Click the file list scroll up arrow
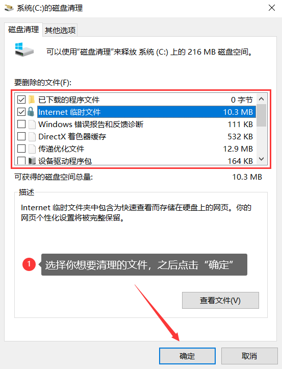282x369 pixels. pyautogui.click(x=261, y=99)
